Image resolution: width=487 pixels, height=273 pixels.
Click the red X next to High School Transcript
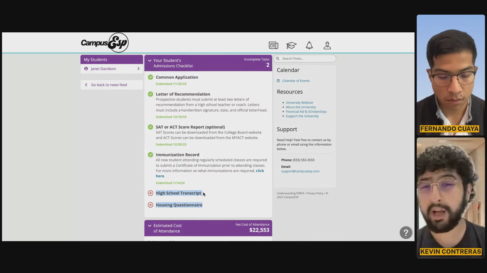(150, 193)
